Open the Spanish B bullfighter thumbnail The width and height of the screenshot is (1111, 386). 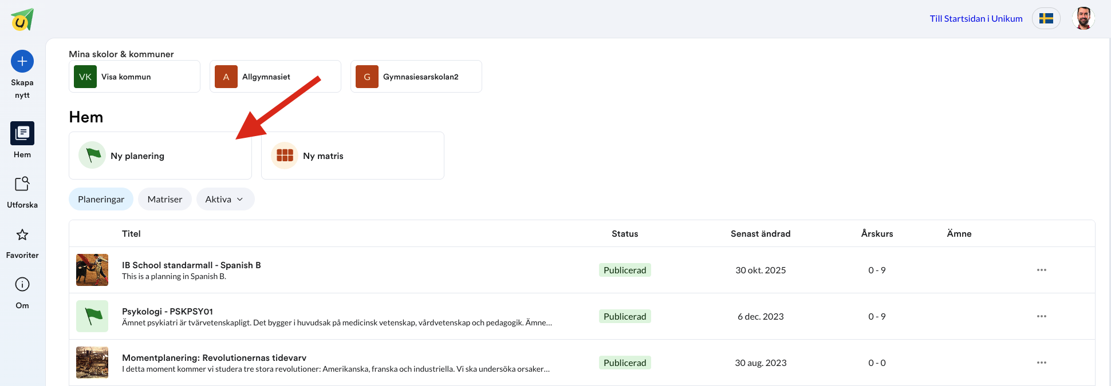92,270
